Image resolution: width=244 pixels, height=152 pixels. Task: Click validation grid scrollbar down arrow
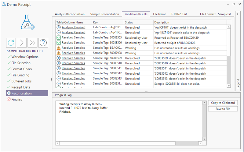pos(229,86)
